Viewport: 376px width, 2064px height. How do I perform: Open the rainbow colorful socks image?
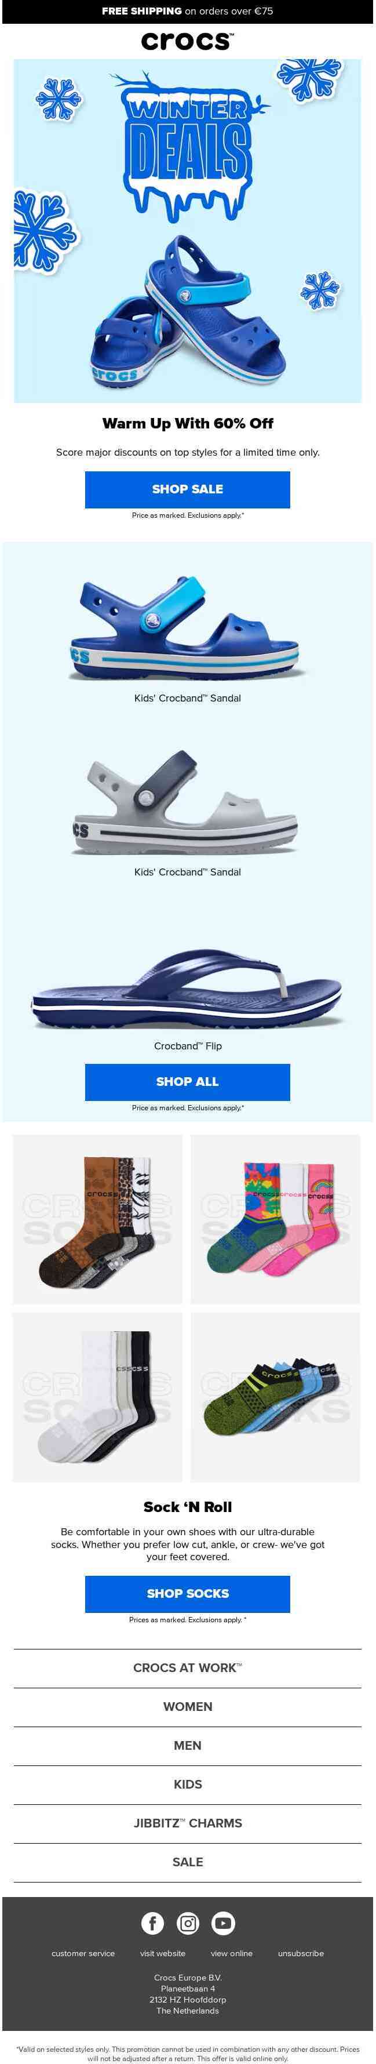(x=275, y=1219)
